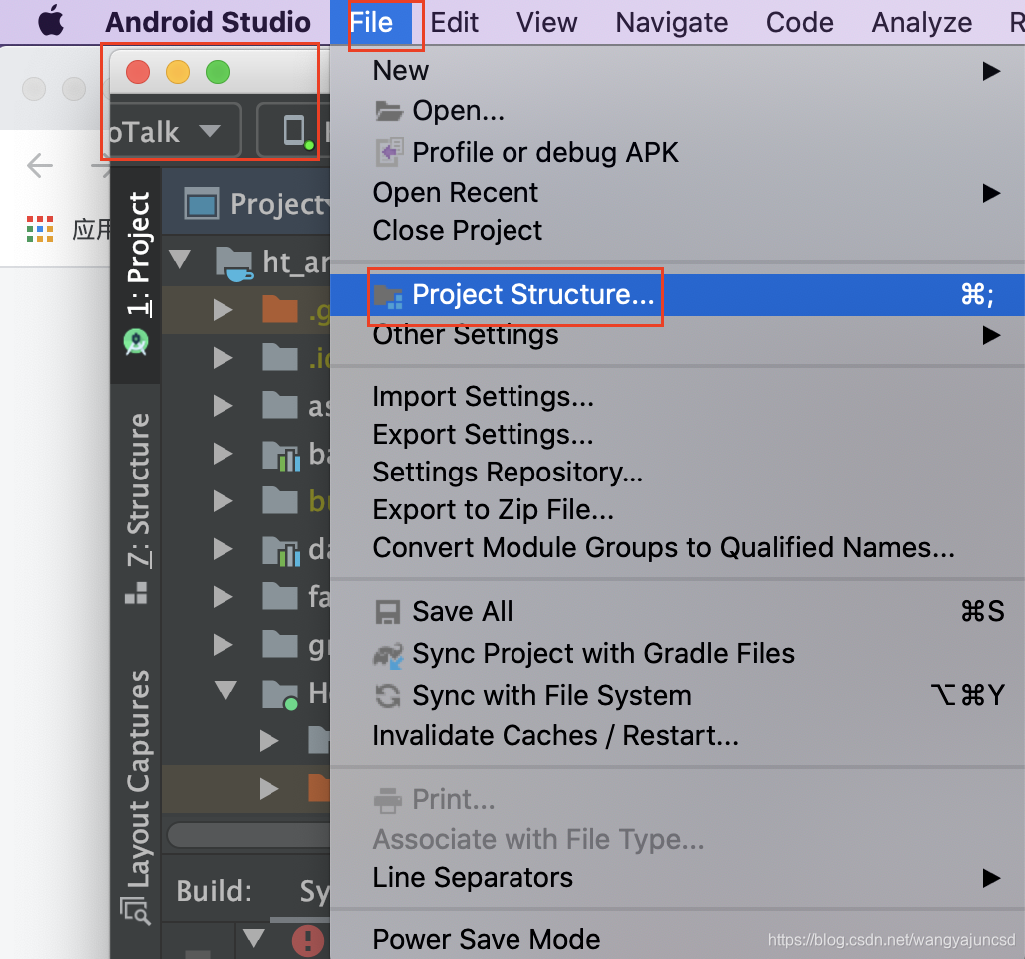The height and width of the screenshot is (959, 1025).
Task: Expand the module folder starting with d
Action: (x=223, y=549)
